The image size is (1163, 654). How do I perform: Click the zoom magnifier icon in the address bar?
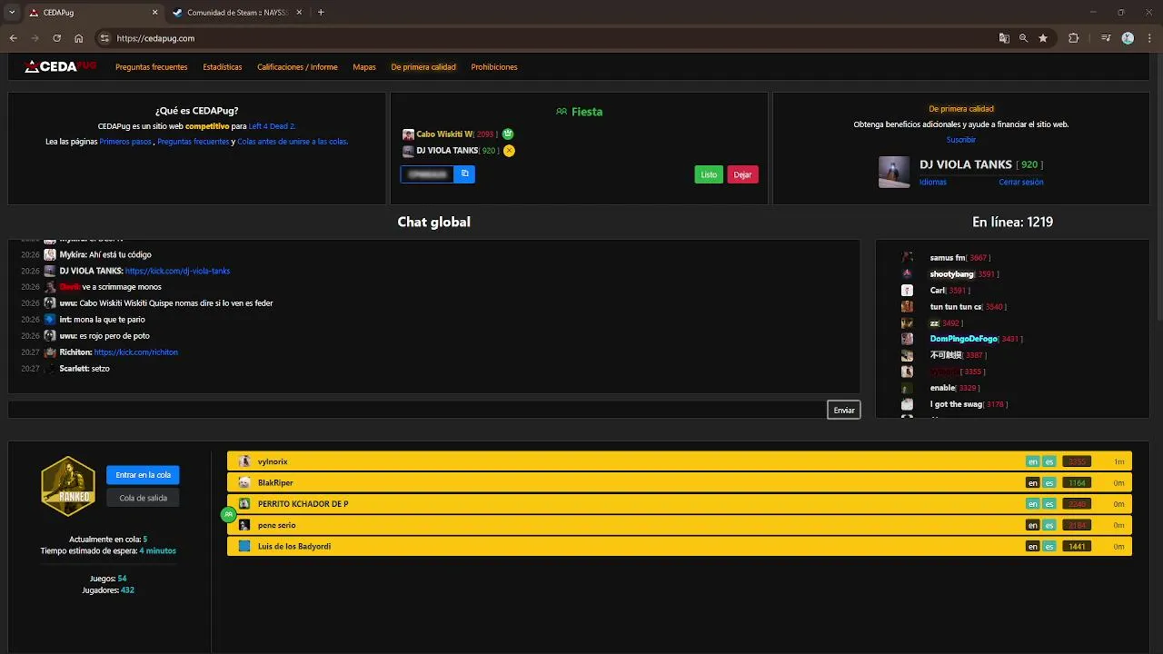click(x=1023, y=38)
